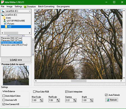Enable Four Color RGB checkbox
Screen dimensions: 126x109
[34, 92]
